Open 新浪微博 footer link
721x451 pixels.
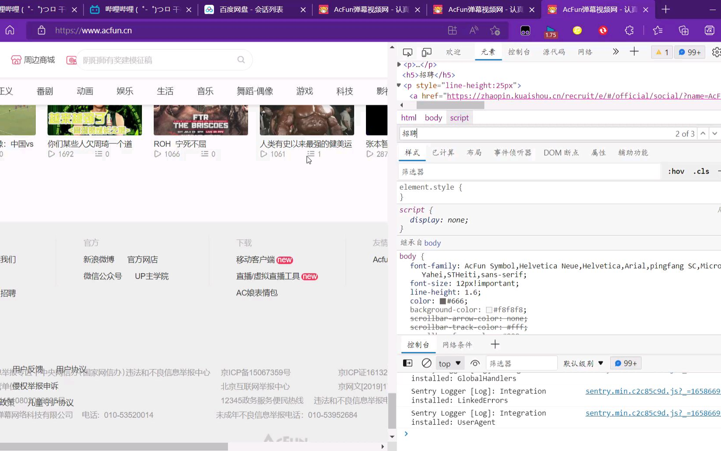(x=99, y=260)
